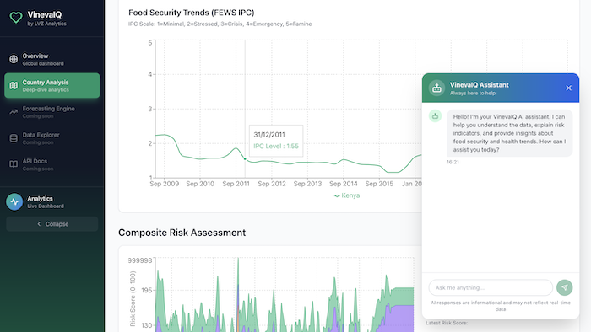Send the chat message with paper plane button
591x332 pixels.
coord(564,287)
